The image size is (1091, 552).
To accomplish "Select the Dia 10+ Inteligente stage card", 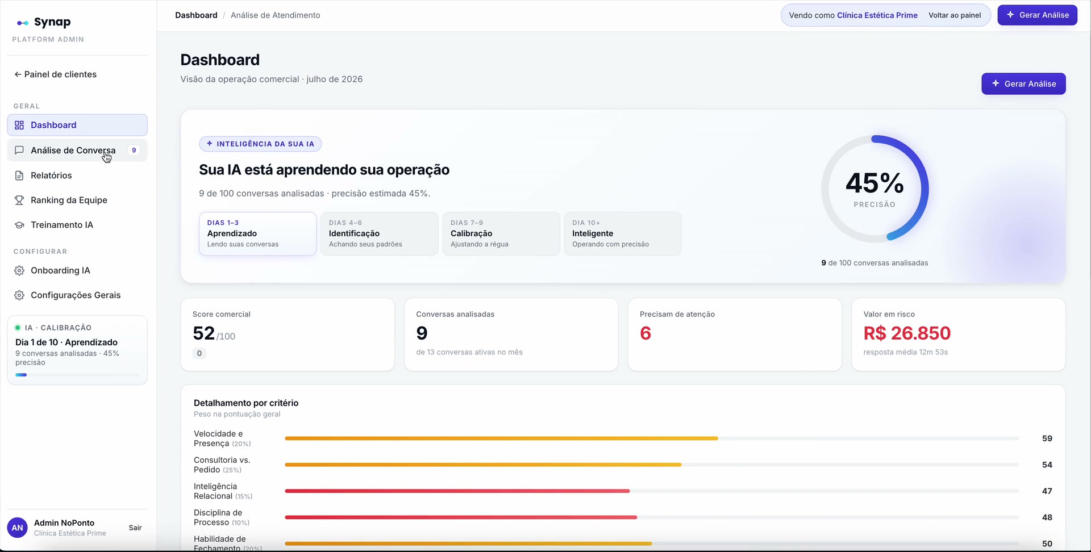I will click(x=623, y=233).
